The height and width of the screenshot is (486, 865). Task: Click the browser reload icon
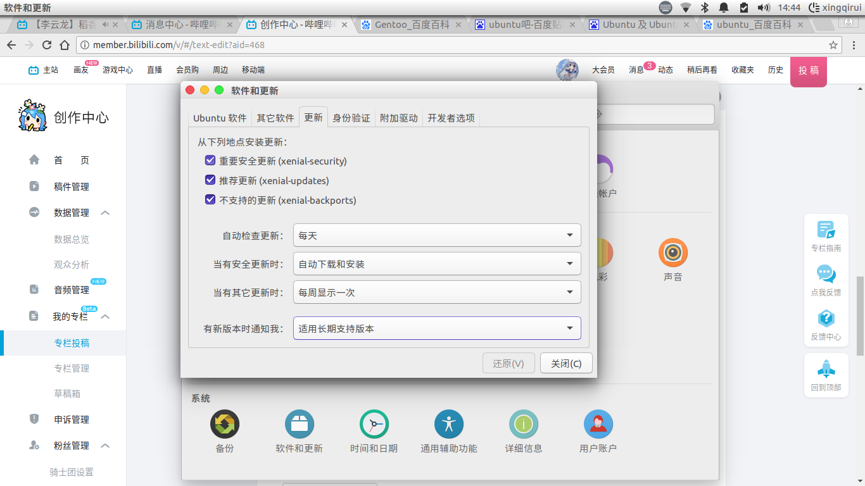(46, 45)
